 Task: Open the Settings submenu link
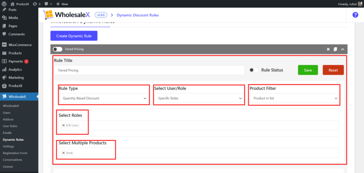9,146
